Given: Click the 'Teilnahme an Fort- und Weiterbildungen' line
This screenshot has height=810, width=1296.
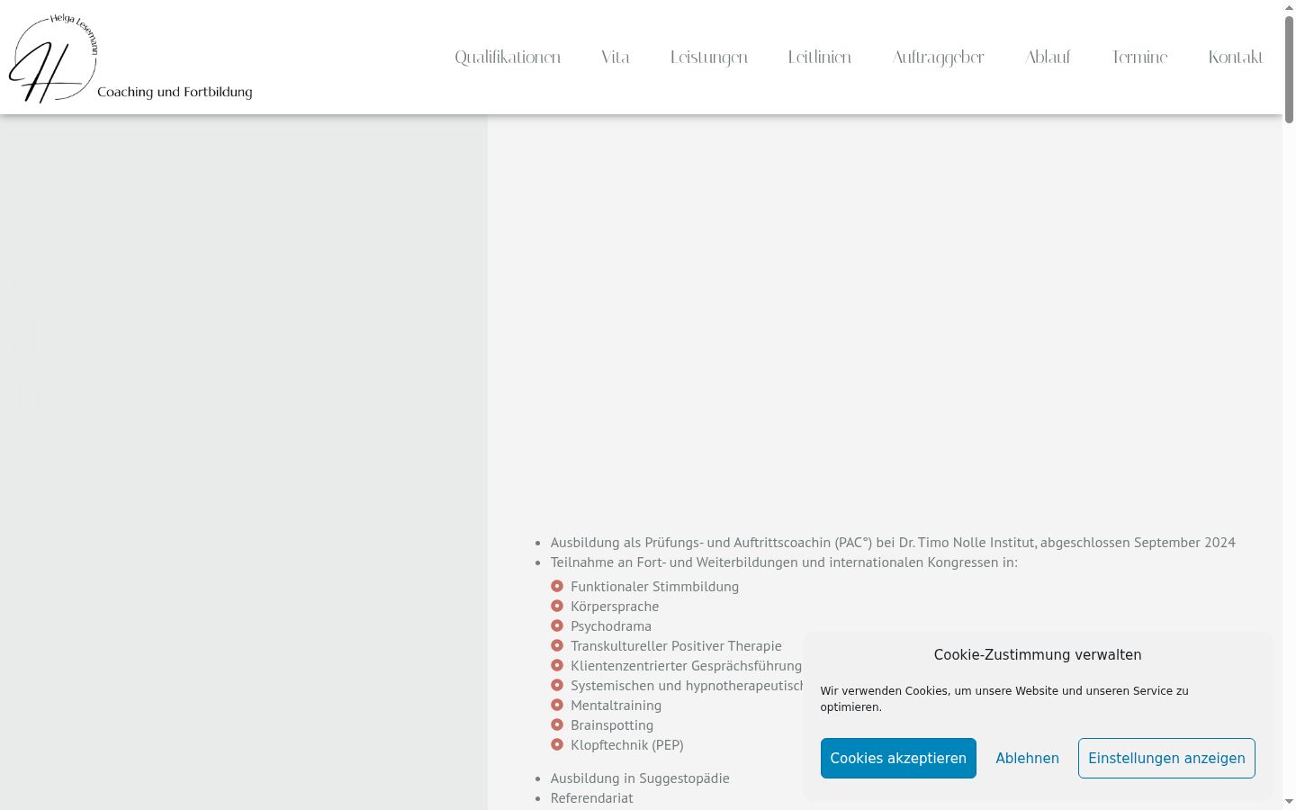Looking at the screenshot, I should (x=784, y=562).
